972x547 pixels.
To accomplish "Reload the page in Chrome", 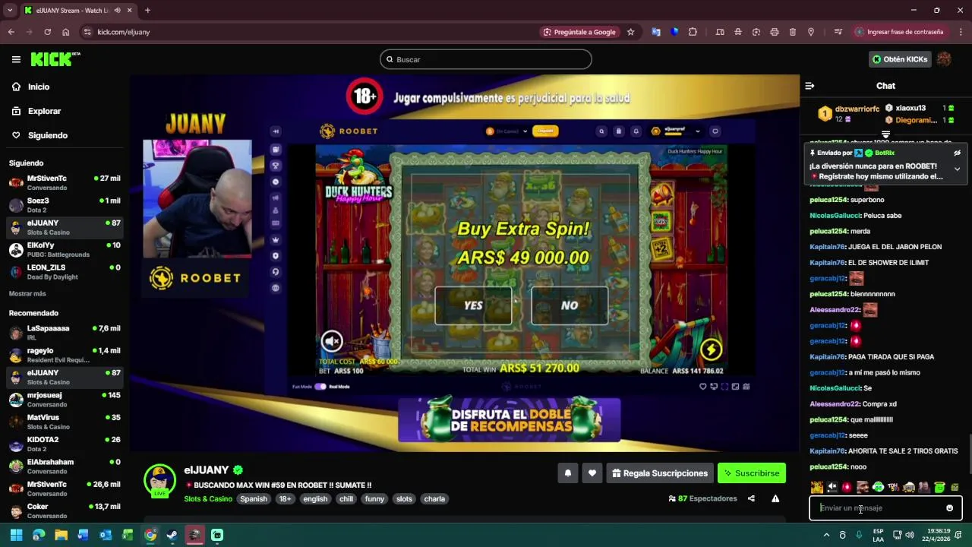I will [47, 32].
